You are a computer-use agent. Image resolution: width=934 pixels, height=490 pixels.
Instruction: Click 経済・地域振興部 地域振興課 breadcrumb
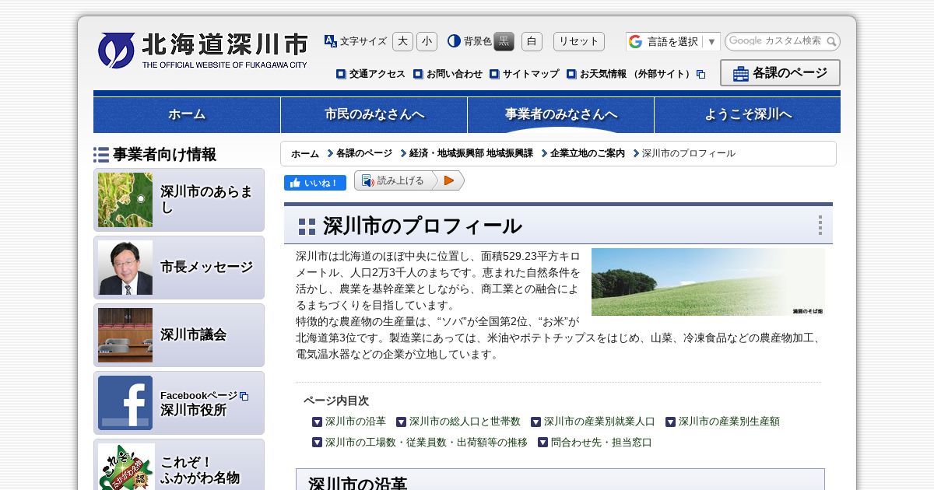[471, 153]
